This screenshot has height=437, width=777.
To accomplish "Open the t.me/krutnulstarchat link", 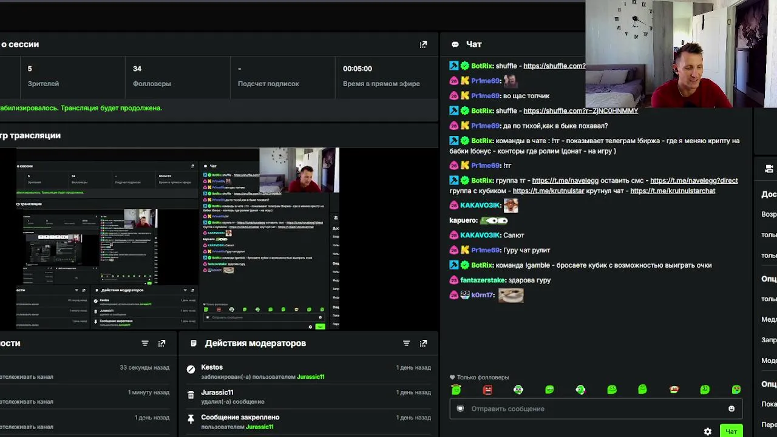I will tap(673, 191).
